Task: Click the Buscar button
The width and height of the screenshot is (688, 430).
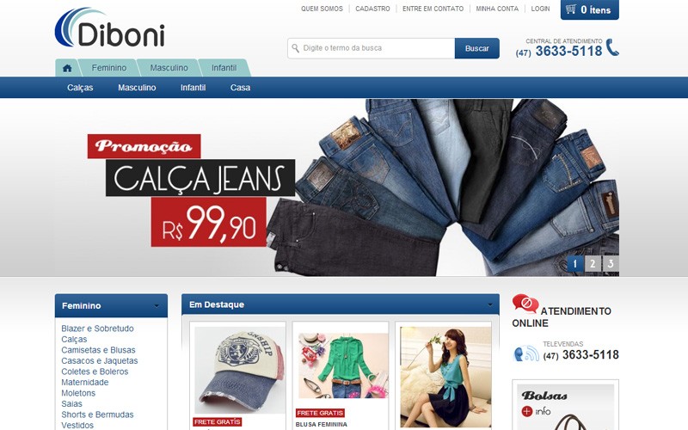Action: pyautogui.click(x=477, y=48)
